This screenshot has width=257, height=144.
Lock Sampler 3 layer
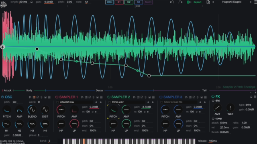click(202, 97)
